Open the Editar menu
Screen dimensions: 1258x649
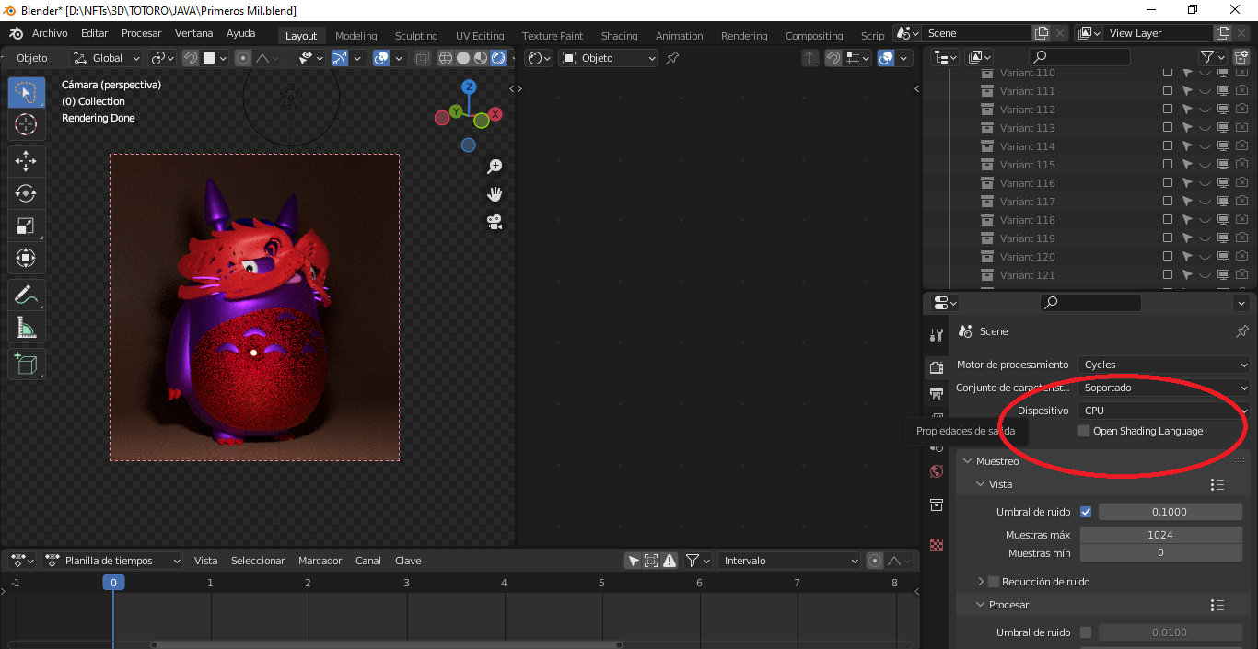point(94,33)
